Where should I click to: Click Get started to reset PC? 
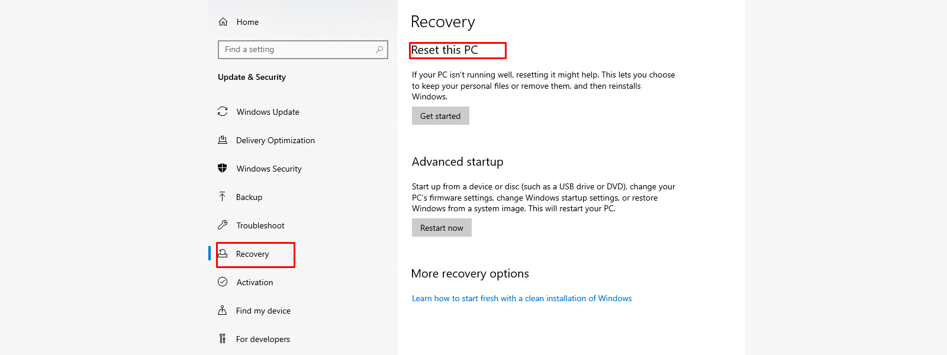440,116
